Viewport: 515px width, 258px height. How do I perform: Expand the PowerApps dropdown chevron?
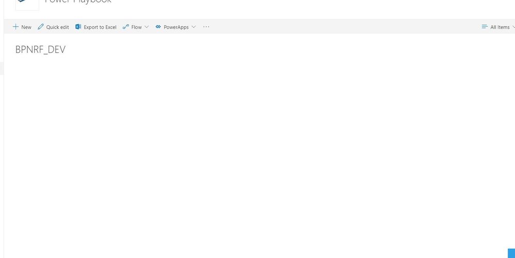(193, 27)
